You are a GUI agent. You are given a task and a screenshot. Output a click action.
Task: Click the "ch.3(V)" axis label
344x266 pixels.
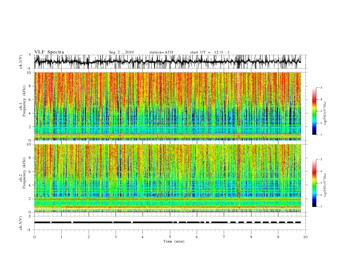21,223
